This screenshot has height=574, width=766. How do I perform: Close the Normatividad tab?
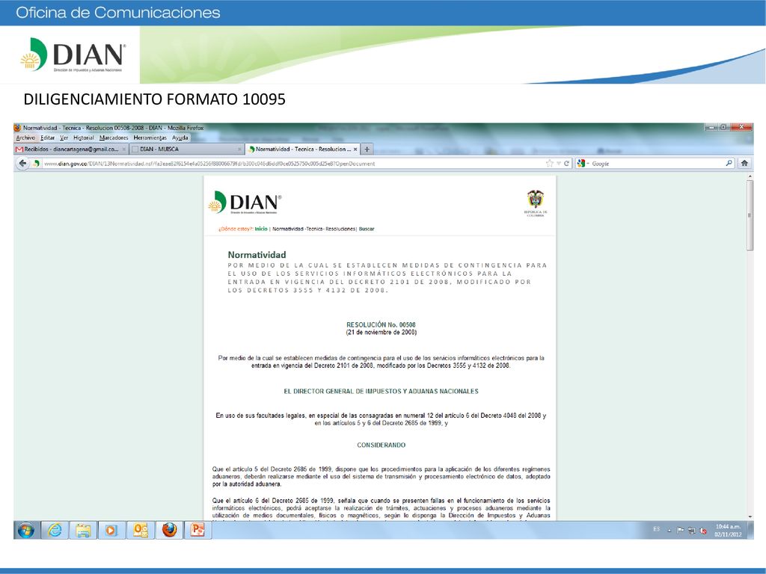(x=355, y=149)
